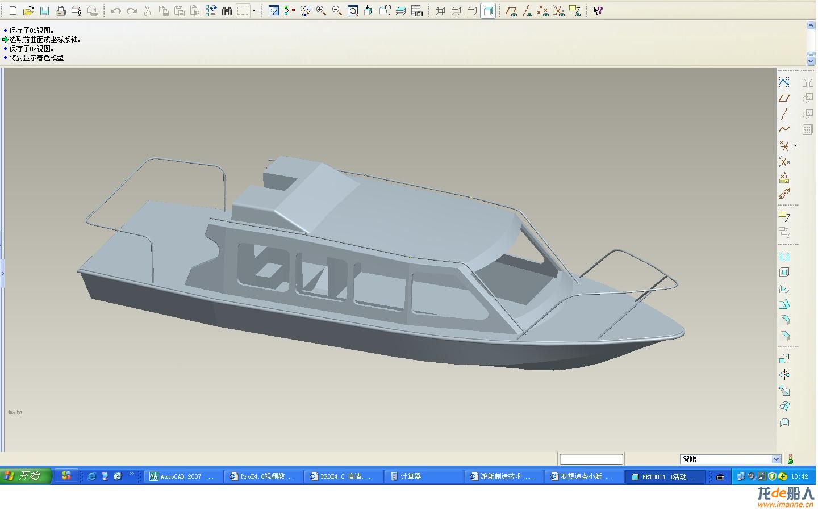The width and height of the screenshot is (818, 511).
Task: Click the zoom out magnifier
Action: coord(337,10)
